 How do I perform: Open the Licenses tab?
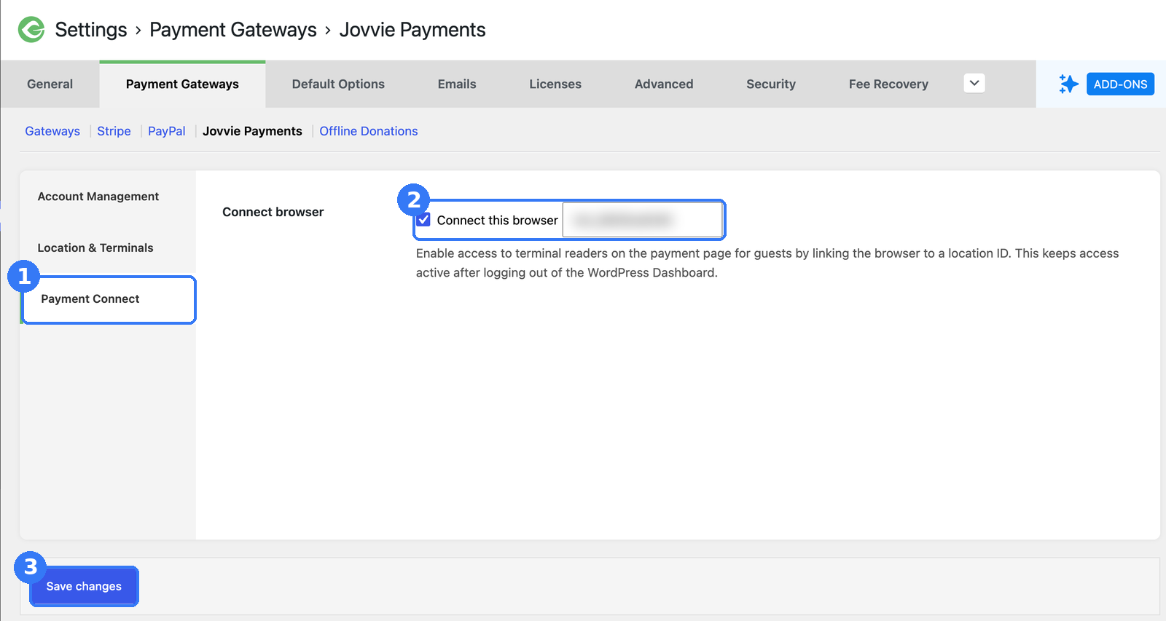[x=555, y=84]
